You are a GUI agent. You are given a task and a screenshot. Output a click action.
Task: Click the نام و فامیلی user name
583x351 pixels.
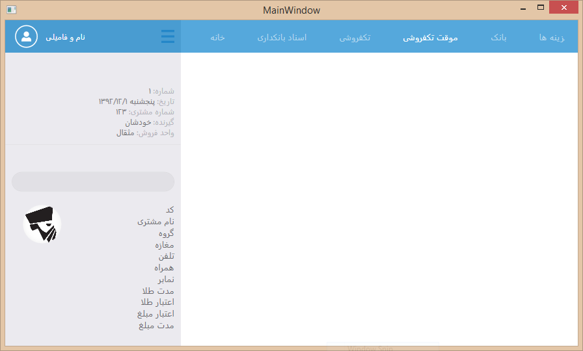tap(66, 38)
